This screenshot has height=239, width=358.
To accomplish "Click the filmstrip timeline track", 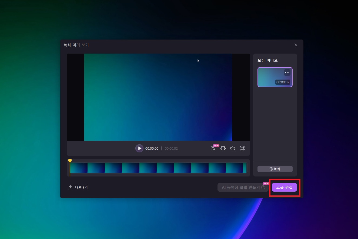I will click(x=158, y=168).
